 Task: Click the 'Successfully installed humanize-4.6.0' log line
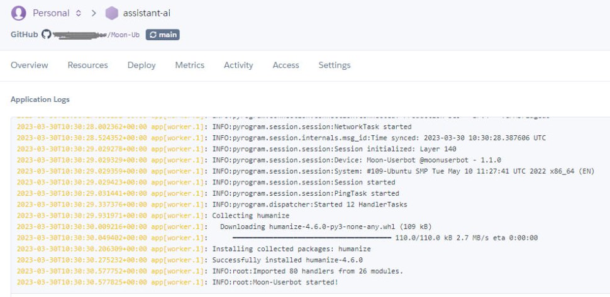click(287, 259)
